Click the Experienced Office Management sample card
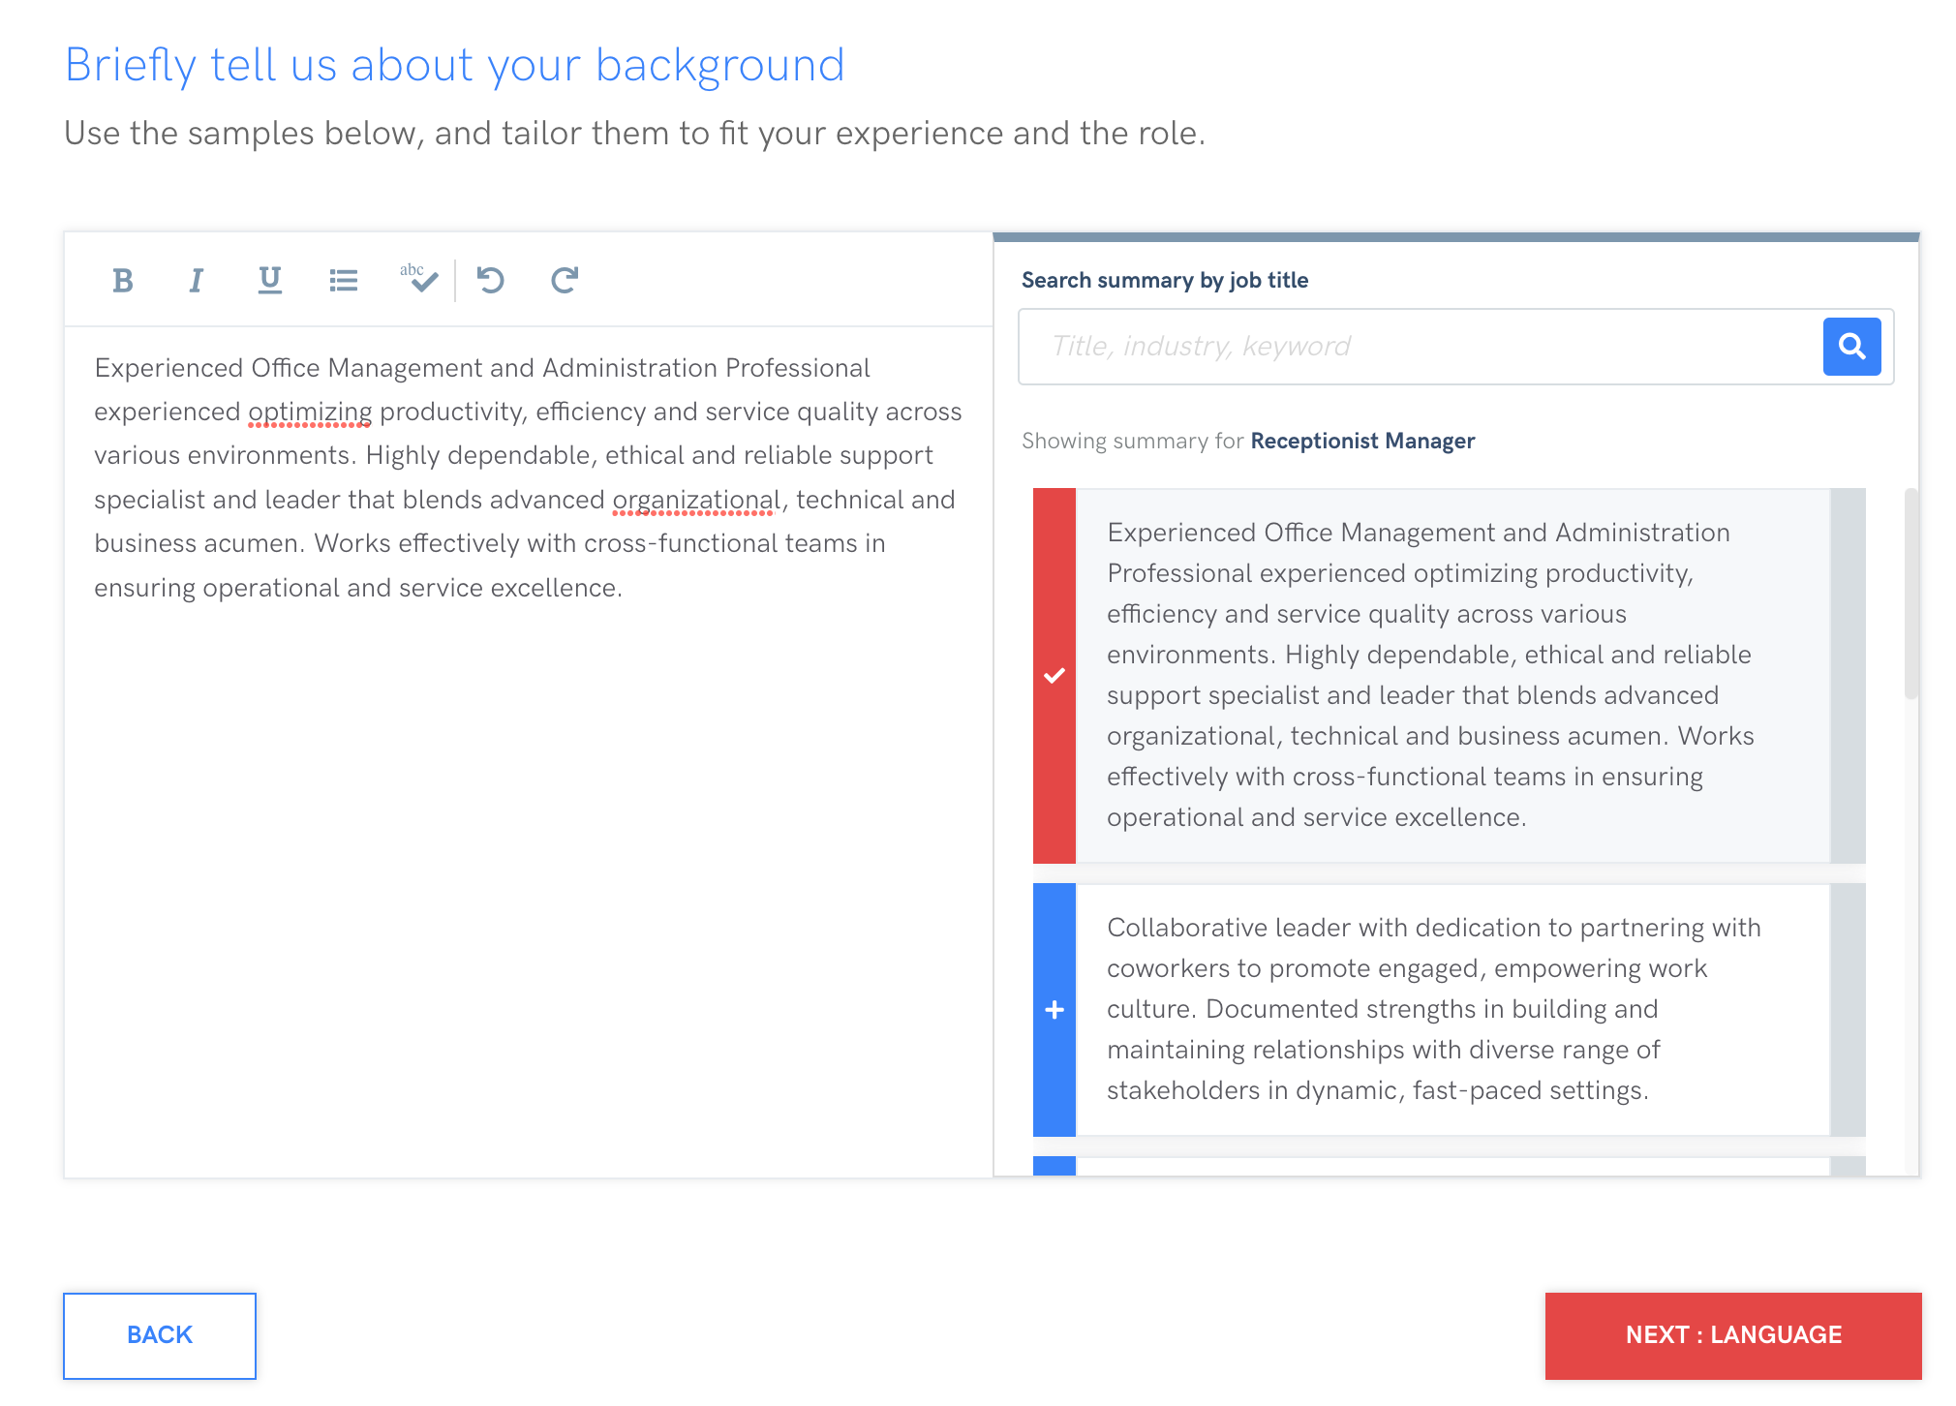The width and height of the screenshot is (1956, 1406). (x=1433, y=675)
